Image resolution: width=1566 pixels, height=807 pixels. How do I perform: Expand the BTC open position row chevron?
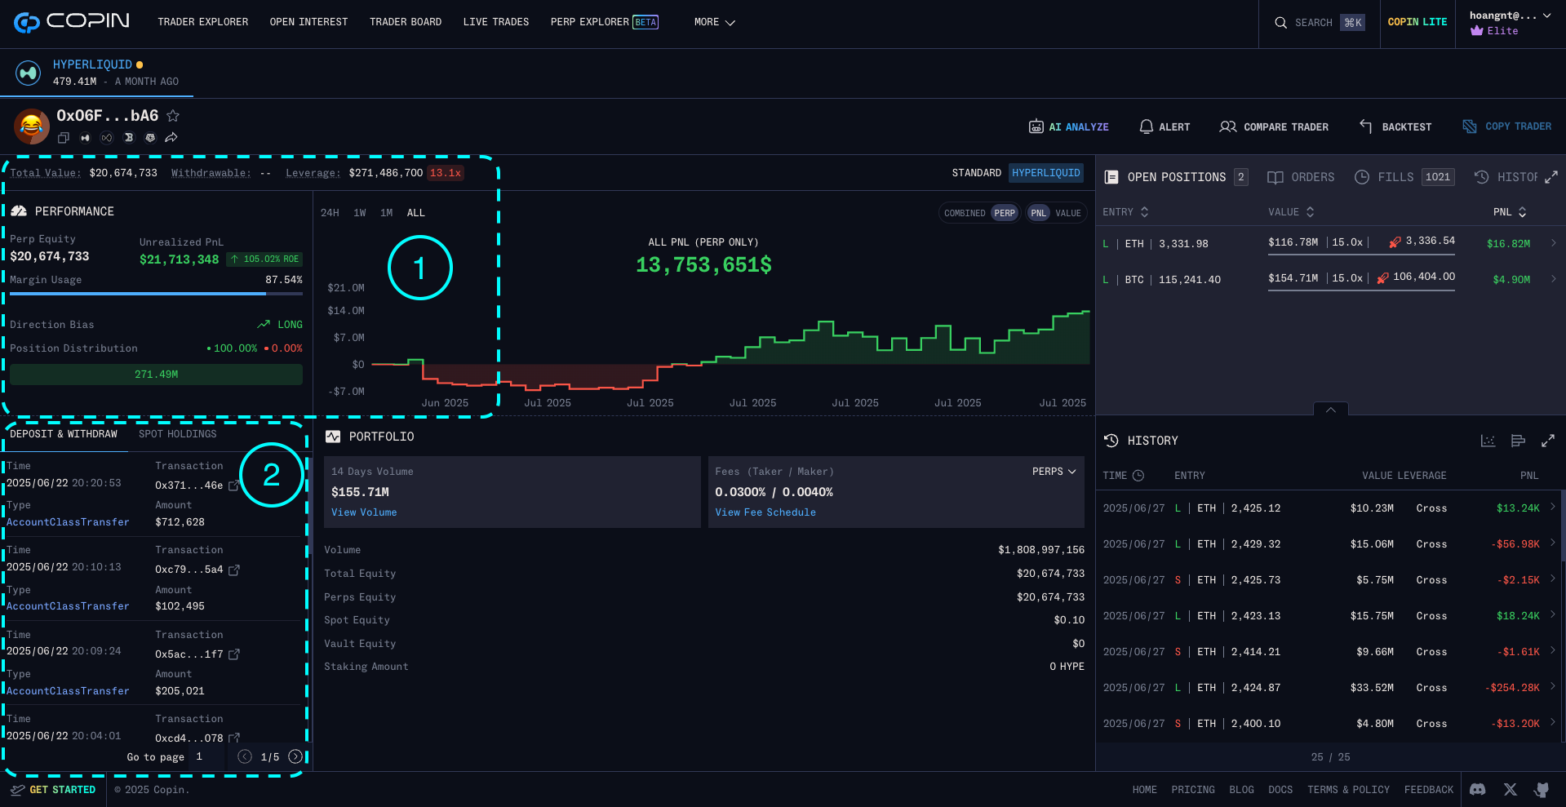point(1554,279)
